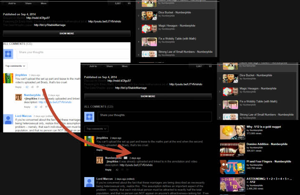Like jimpikles' comment in the white-background screenshot
Viewport: 300px width, 195px height.
32,87
